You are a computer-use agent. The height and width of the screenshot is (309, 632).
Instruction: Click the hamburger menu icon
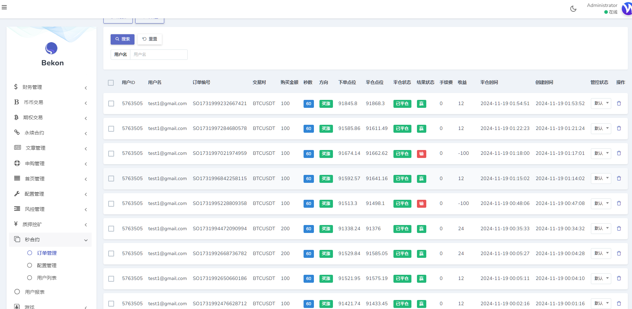pos(4,7)
